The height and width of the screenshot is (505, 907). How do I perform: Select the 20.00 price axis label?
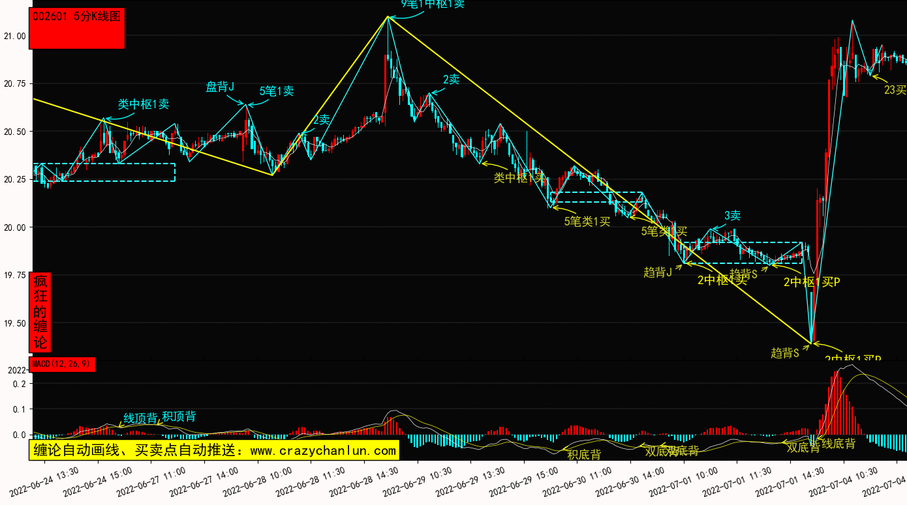point(14,227)
